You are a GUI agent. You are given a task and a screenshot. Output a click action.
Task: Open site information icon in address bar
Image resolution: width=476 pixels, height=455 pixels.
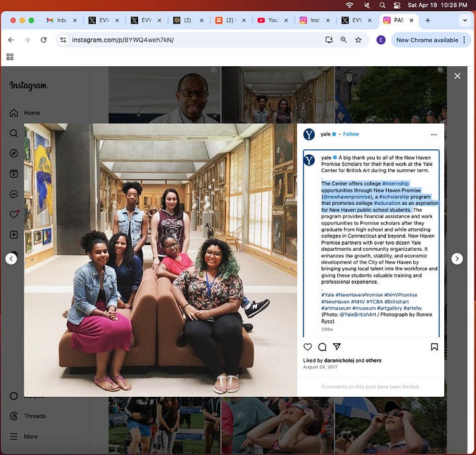[63, 40]
